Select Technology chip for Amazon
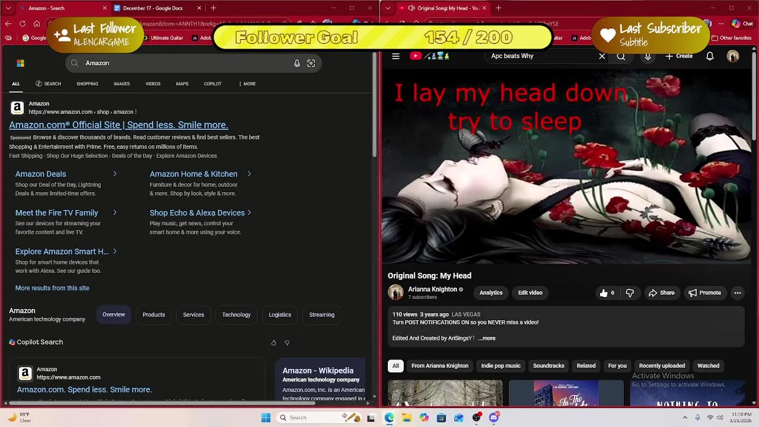Image resolution: width=759 pixels, height=427 pixels. pos(236,315)
